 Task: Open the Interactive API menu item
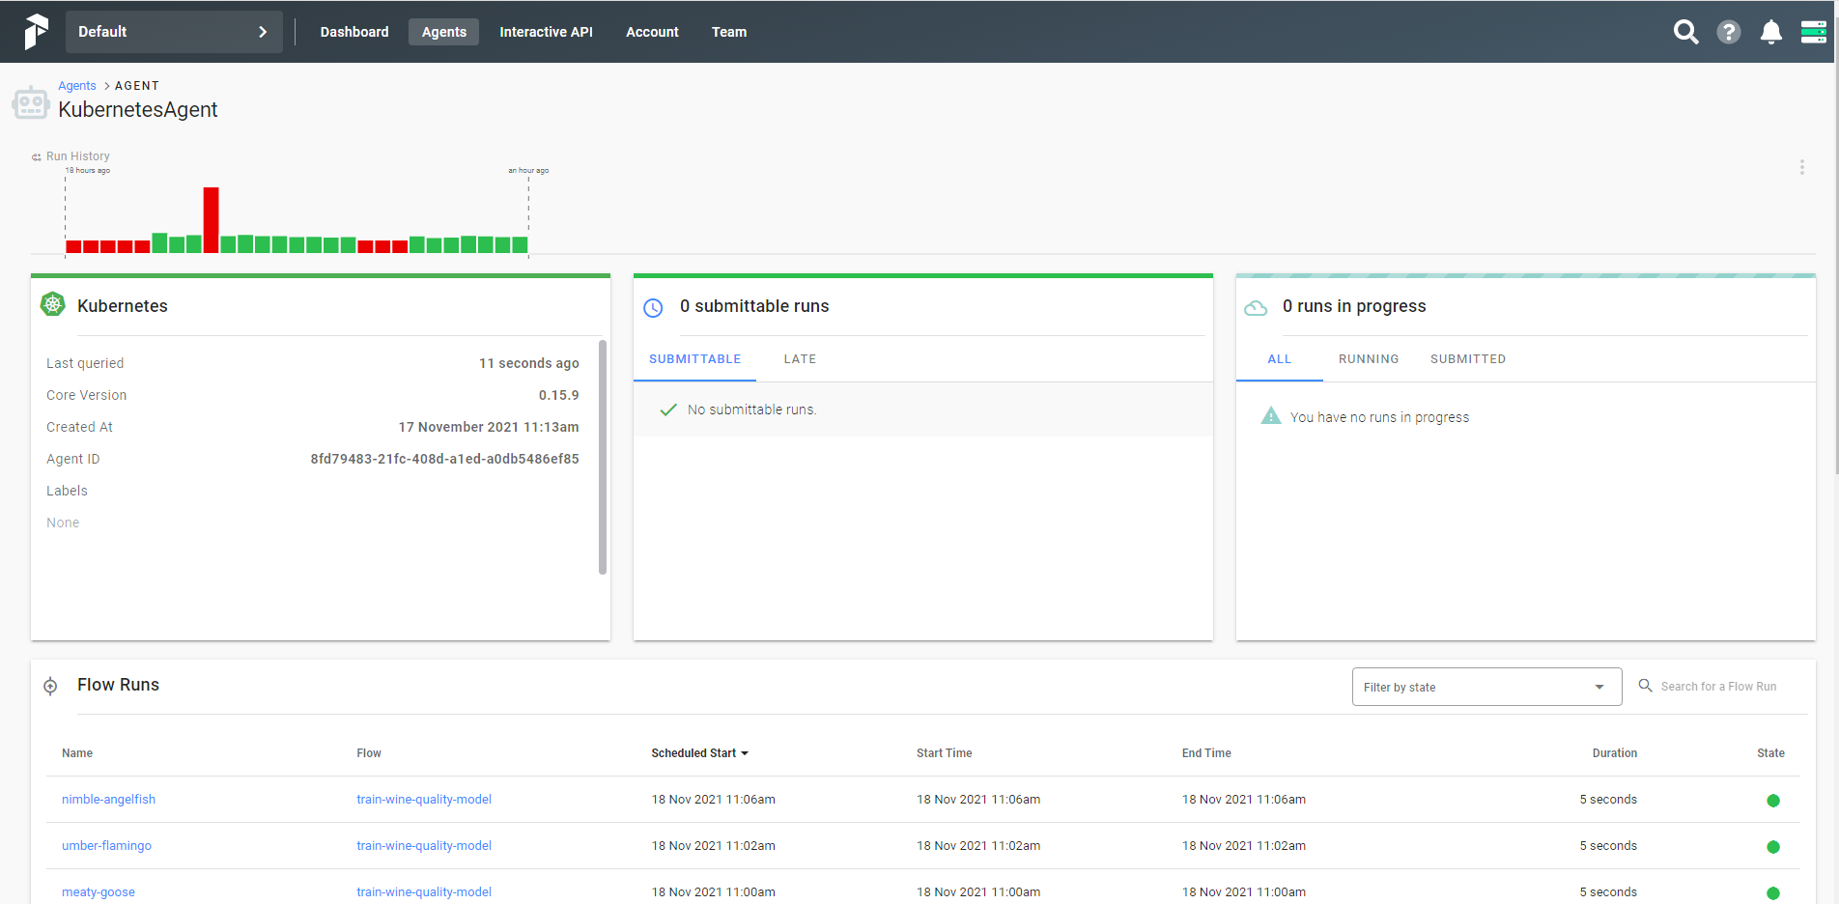(546, 32)
